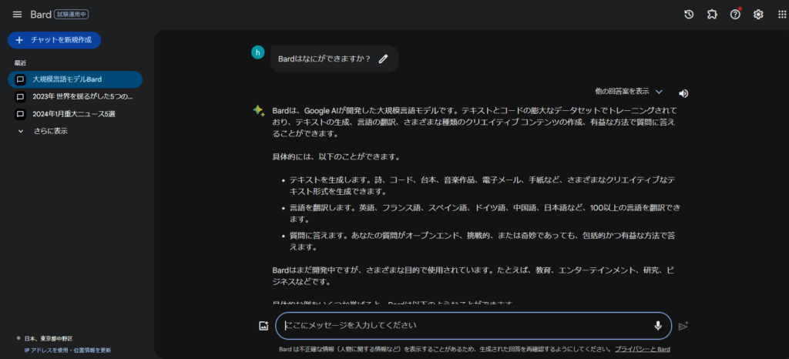
Task: Click the send message arrow icon
Action: tap(683, 326)
